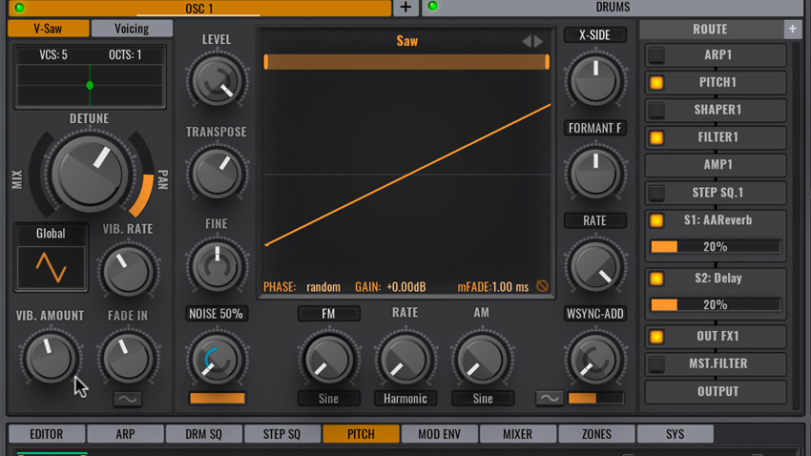Open the Harmonic rate mode dropdown
Viewport: 811px width, 456px height.
click(405, 399)
